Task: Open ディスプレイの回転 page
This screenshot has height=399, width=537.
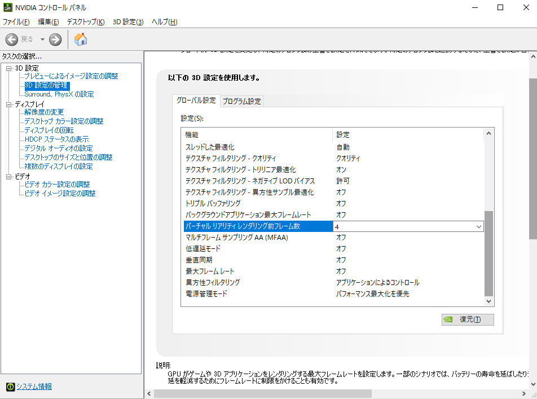Action: [49, 130]
